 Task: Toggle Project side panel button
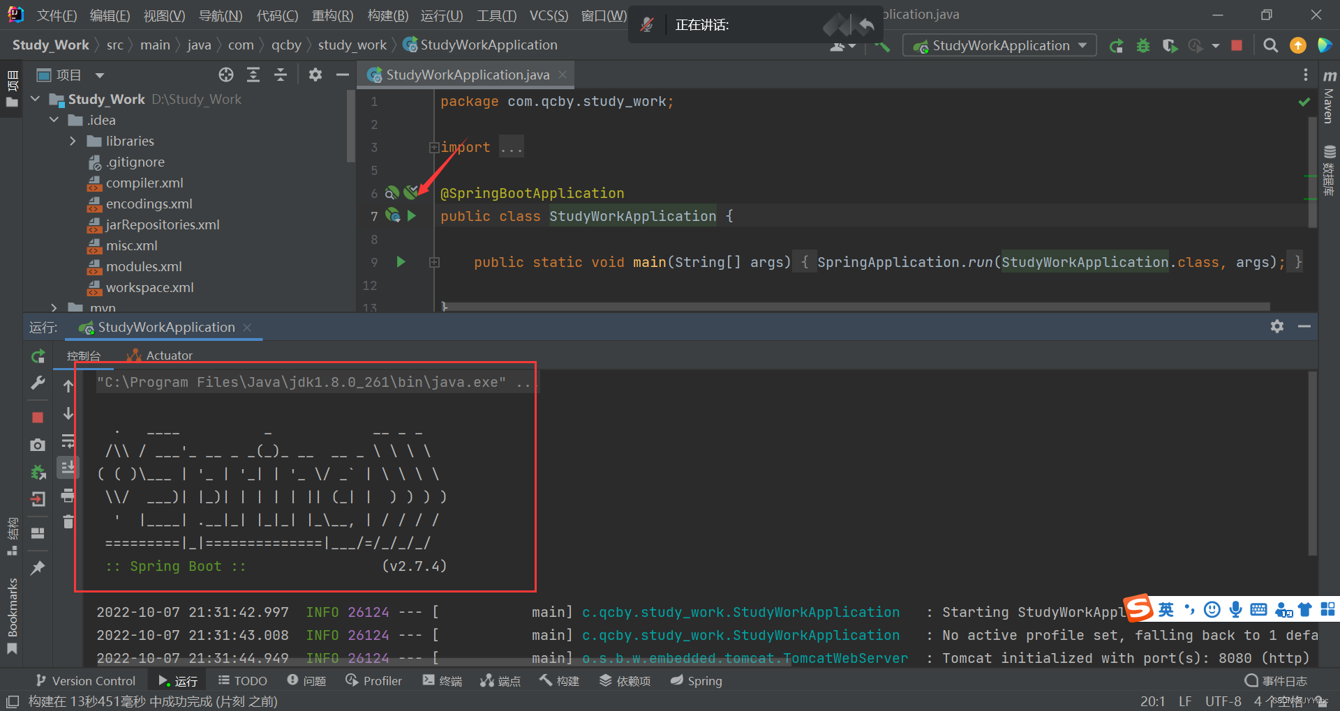pyautogui.click(x=12, y=89)
